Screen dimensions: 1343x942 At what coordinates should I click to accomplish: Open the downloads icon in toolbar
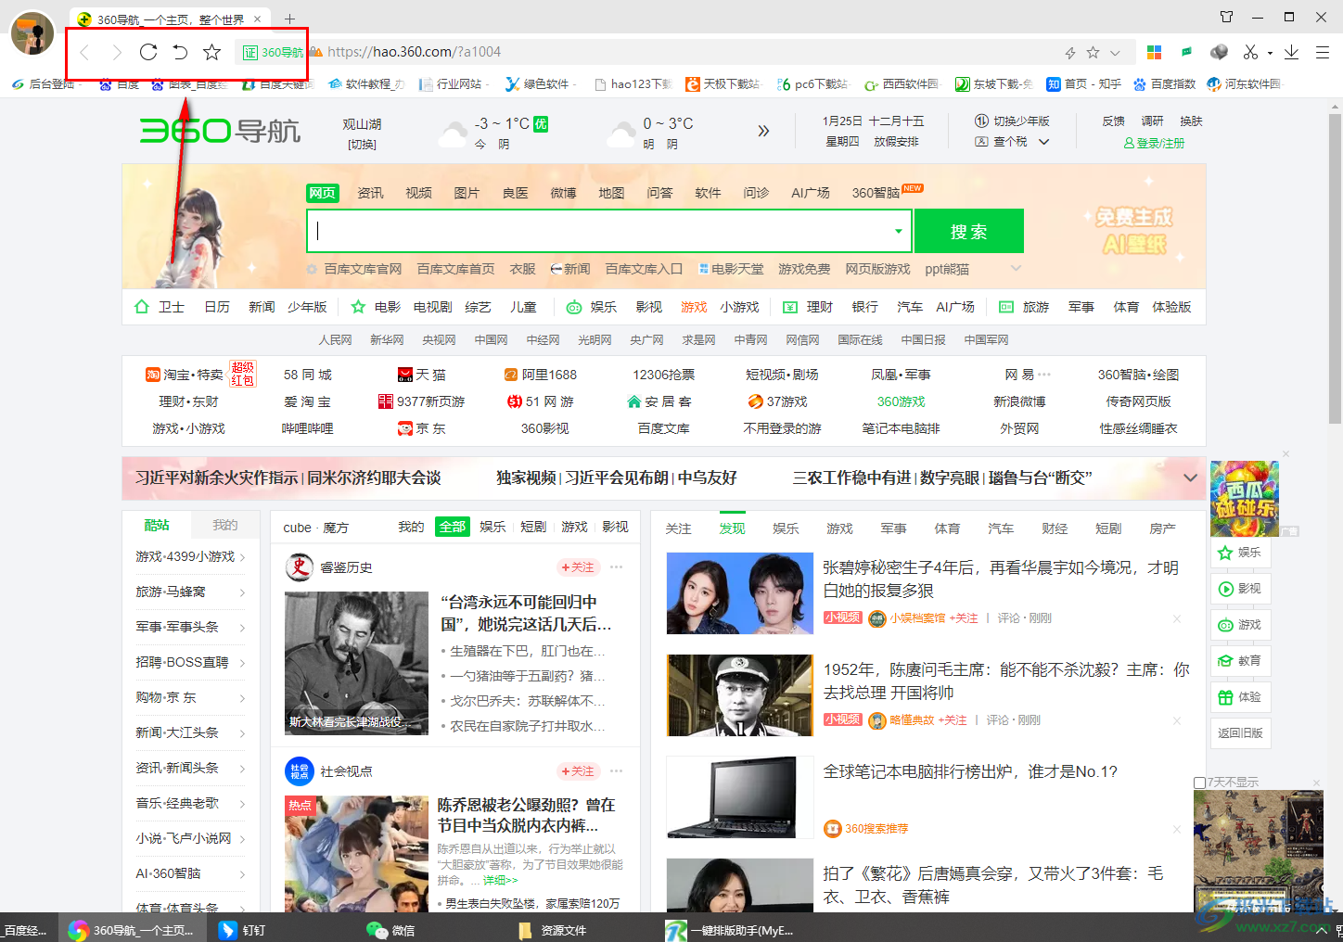pos(1291,52)
